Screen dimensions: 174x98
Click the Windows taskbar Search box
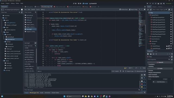[73, 96]
